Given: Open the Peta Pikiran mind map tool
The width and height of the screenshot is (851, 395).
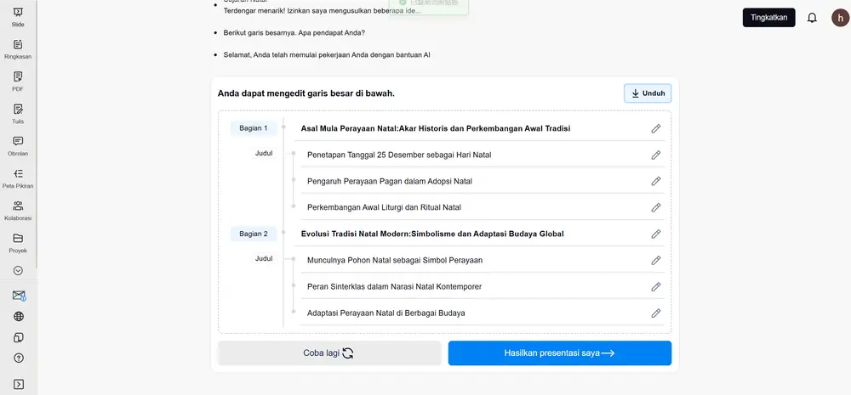Looking at the screenshot, I should tap(18, 178).
